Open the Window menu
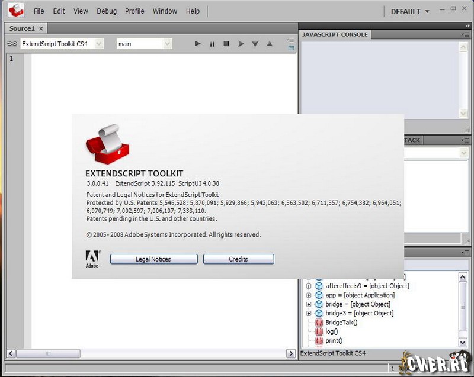The image size is (474, 377). coord(165,11)
